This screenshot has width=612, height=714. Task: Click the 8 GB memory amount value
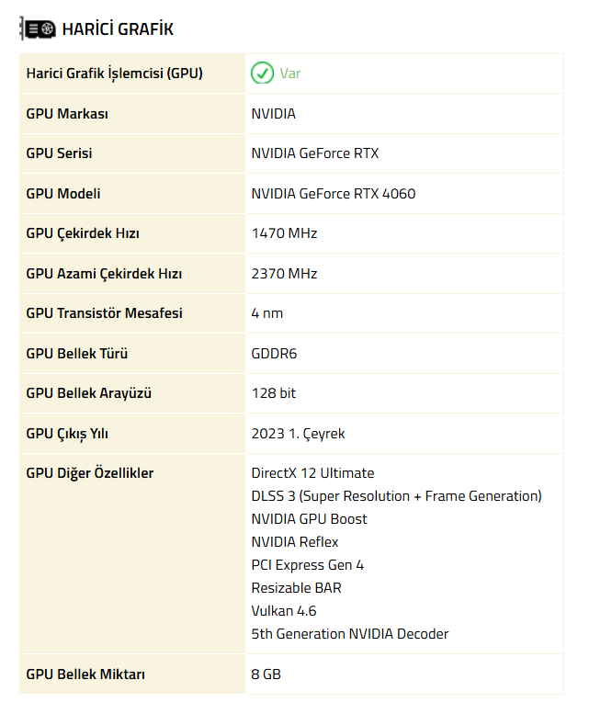click(x=266, y=674)
